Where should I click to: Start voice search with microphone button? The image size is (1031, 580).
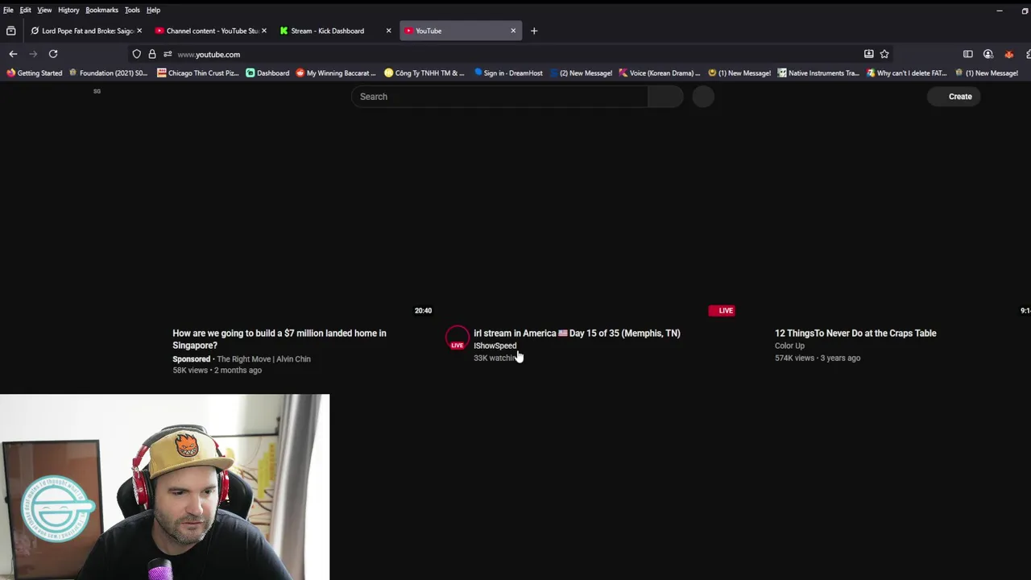703,97
